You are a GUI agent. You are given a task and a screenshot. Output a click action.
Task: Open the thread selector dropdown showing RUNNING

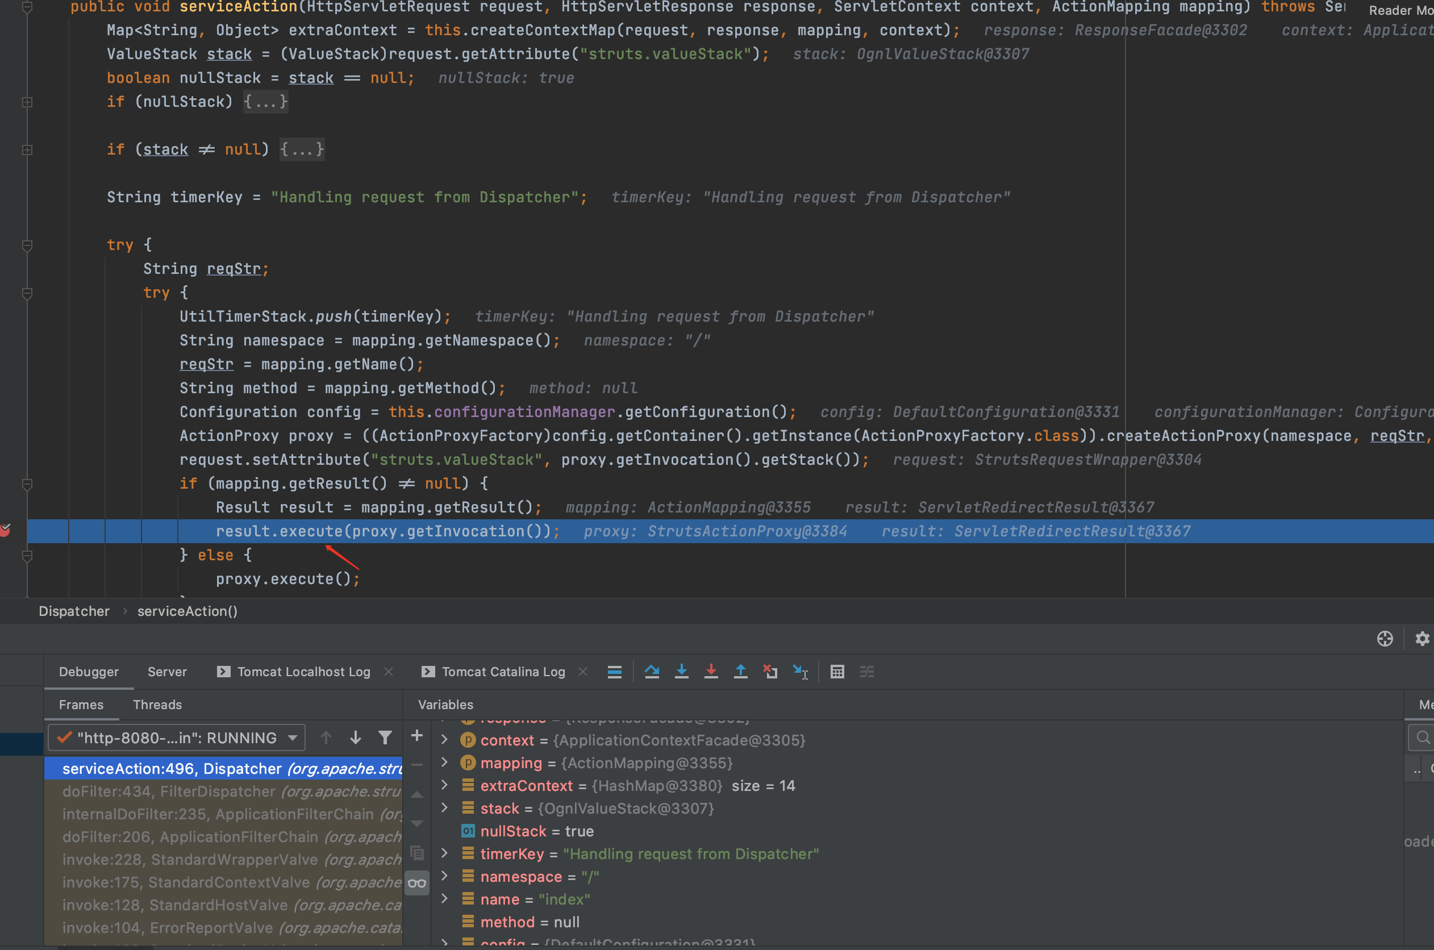coord(176,738)
